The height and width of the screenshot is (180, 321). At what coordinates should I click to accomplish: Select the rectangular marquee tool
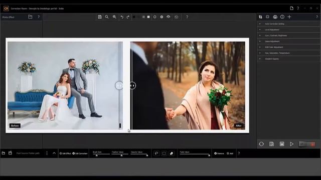(x=164, y=153)
